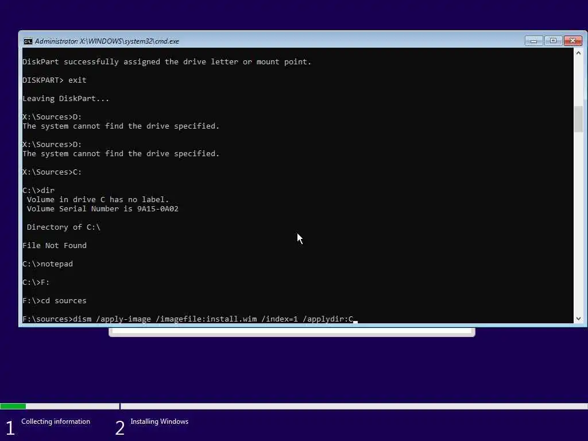
Task: Click 'Volume in drive C has no label.' text
Action: point(98,199)
